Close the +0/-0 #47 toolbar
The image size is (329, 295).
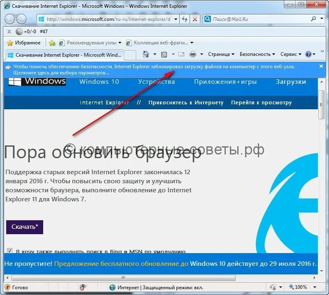(x=9, y=32)
